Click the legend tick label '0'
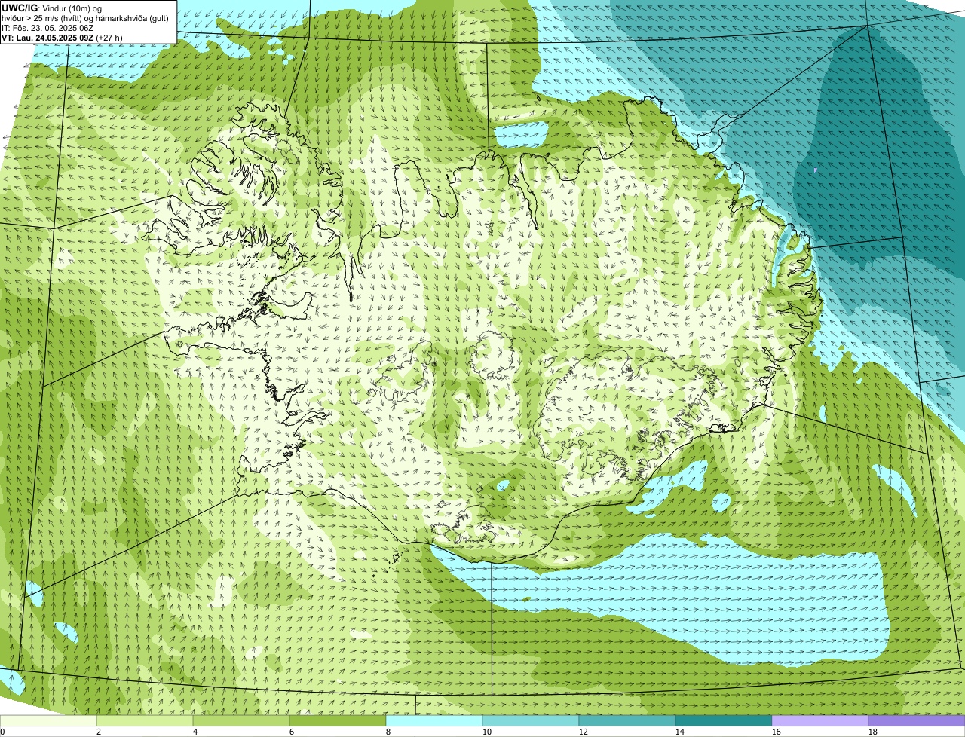The height and width of the screenshot is (737, 965). (2, 732)
